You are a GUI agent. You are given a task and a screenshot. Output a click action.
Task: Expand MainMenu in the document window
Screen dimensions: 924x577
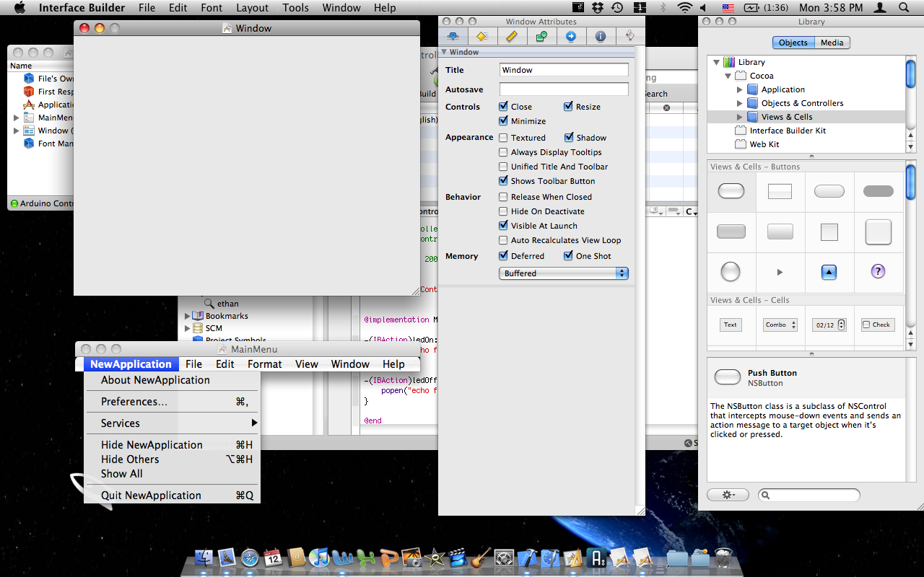[16, 118]
